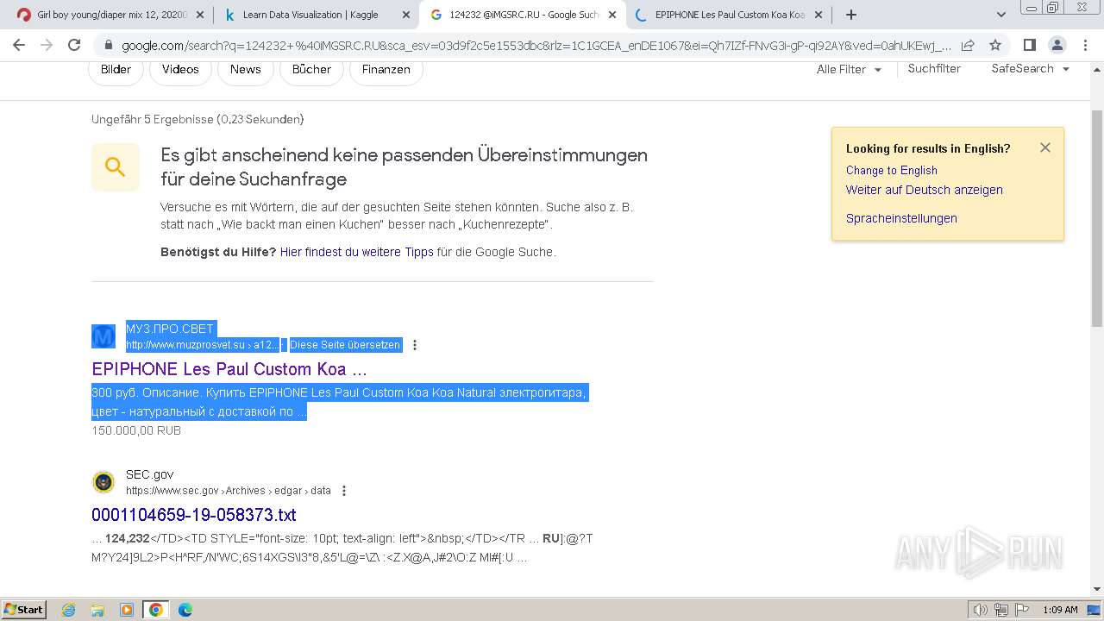Open Hier findest du weitere Tipps link
The width and height of the screenshot is (1104, 621).
356,252
